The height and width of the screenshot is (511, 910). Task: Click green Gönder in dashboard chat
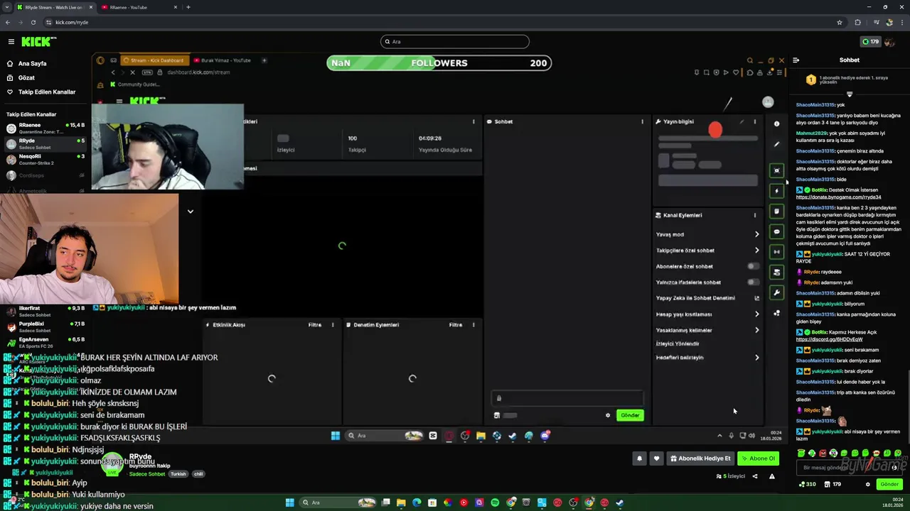click(x=630, y=415)
